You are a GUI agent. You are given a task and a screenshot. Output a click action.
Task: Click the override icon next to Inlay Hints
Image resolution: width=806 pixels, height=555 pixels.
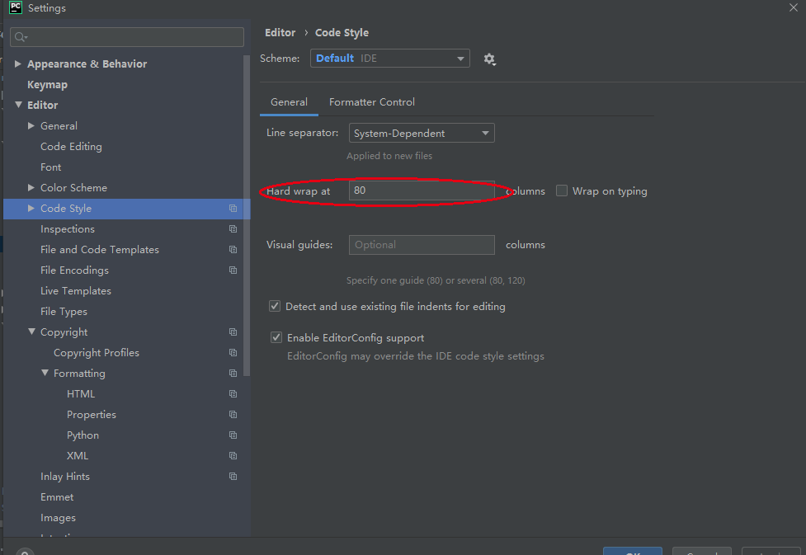click(x=233, y=476)
